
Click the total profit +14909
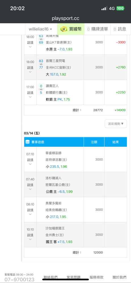[120, 110]
